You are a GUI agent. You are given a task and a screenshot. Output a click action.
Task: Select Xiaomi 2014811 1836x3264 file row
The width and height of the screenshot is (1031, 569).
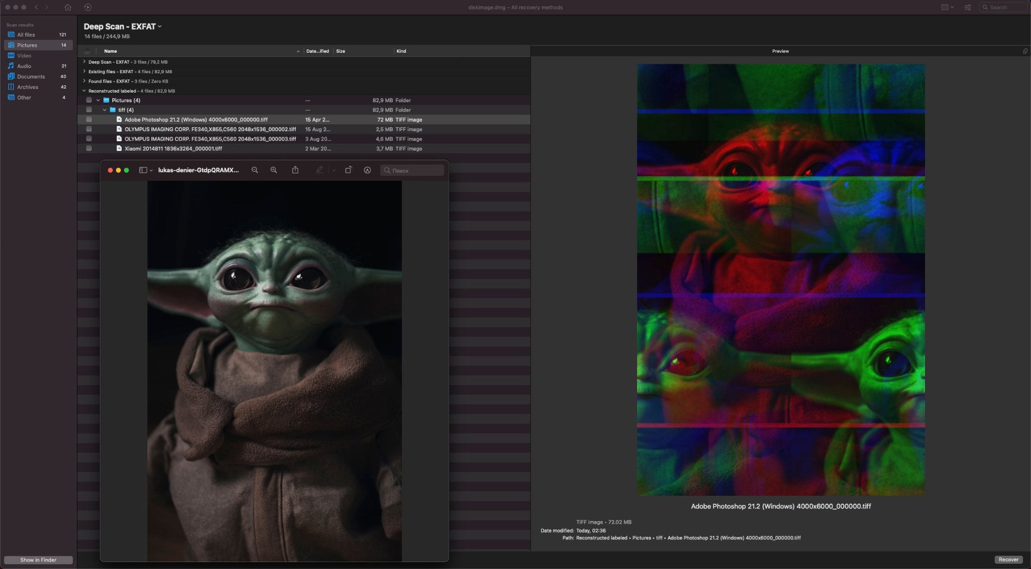coord(304,149)
